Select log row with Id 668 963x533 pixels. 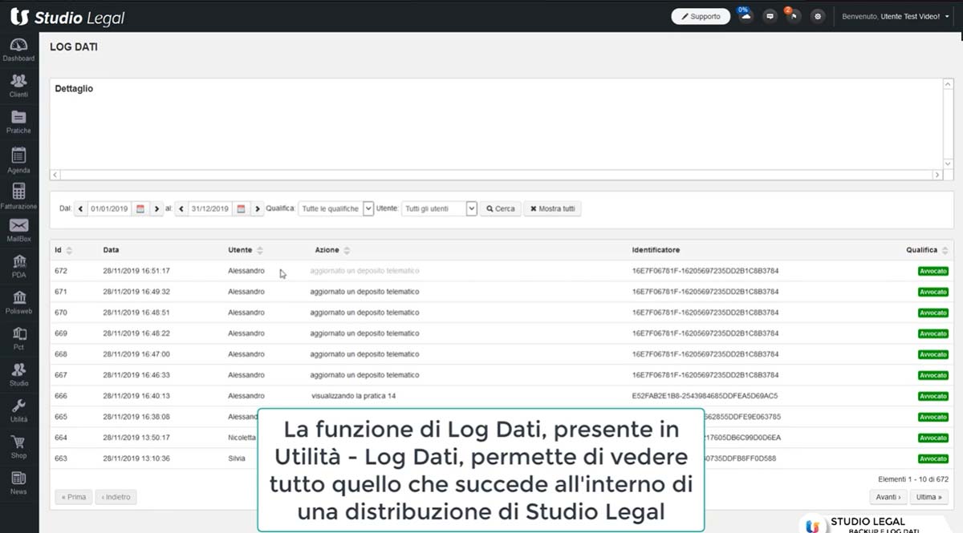pyautogui.click(x=501, y=354)
